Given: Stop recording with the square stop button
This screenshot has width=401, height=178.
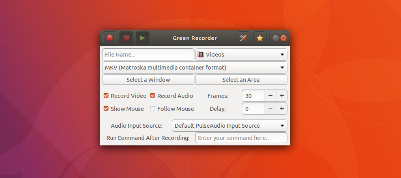Looking at the screenshot, I should (126, 38).
